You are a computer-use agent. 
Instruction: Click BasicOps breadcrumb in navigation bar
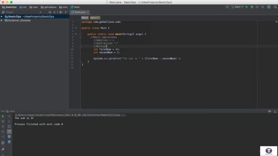9,7
